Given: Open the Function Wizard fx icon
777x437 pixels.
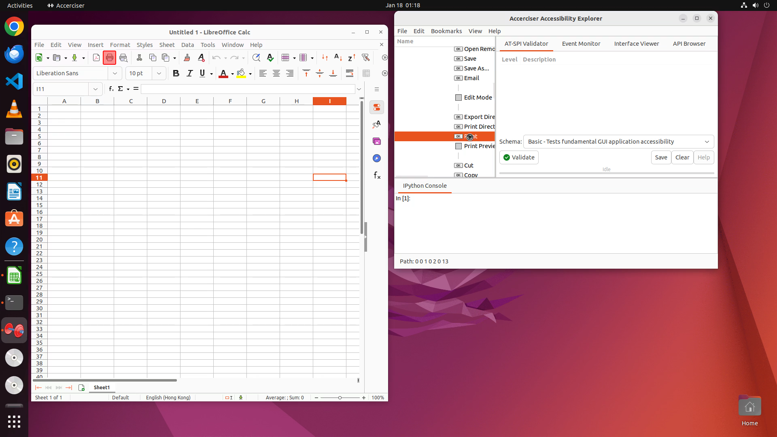Looking at the screenshot, I should (111, 89).
